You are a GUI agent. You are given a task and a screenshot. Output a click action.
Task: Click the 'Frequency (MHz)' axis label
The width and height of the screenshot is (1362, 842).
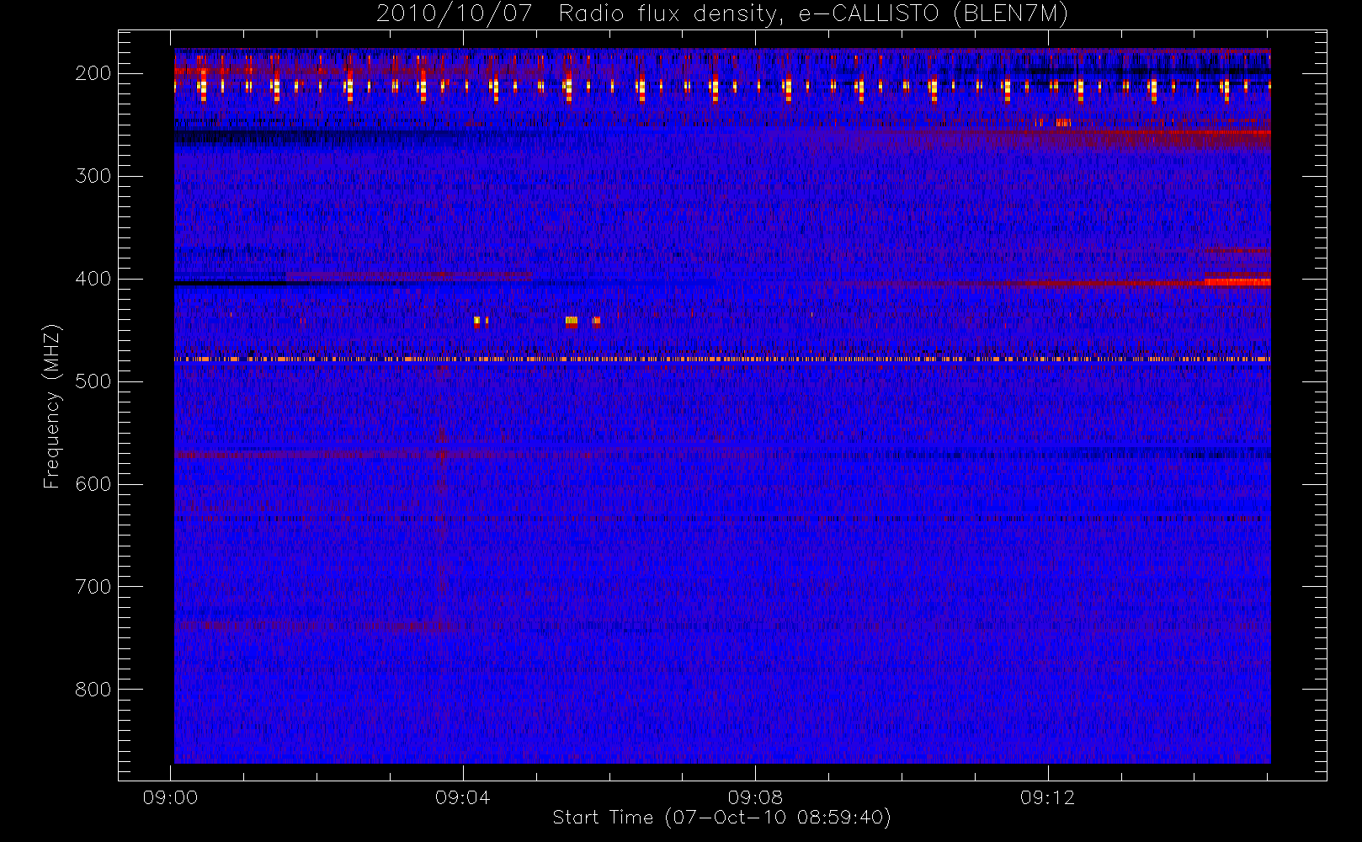coord(53,406)
